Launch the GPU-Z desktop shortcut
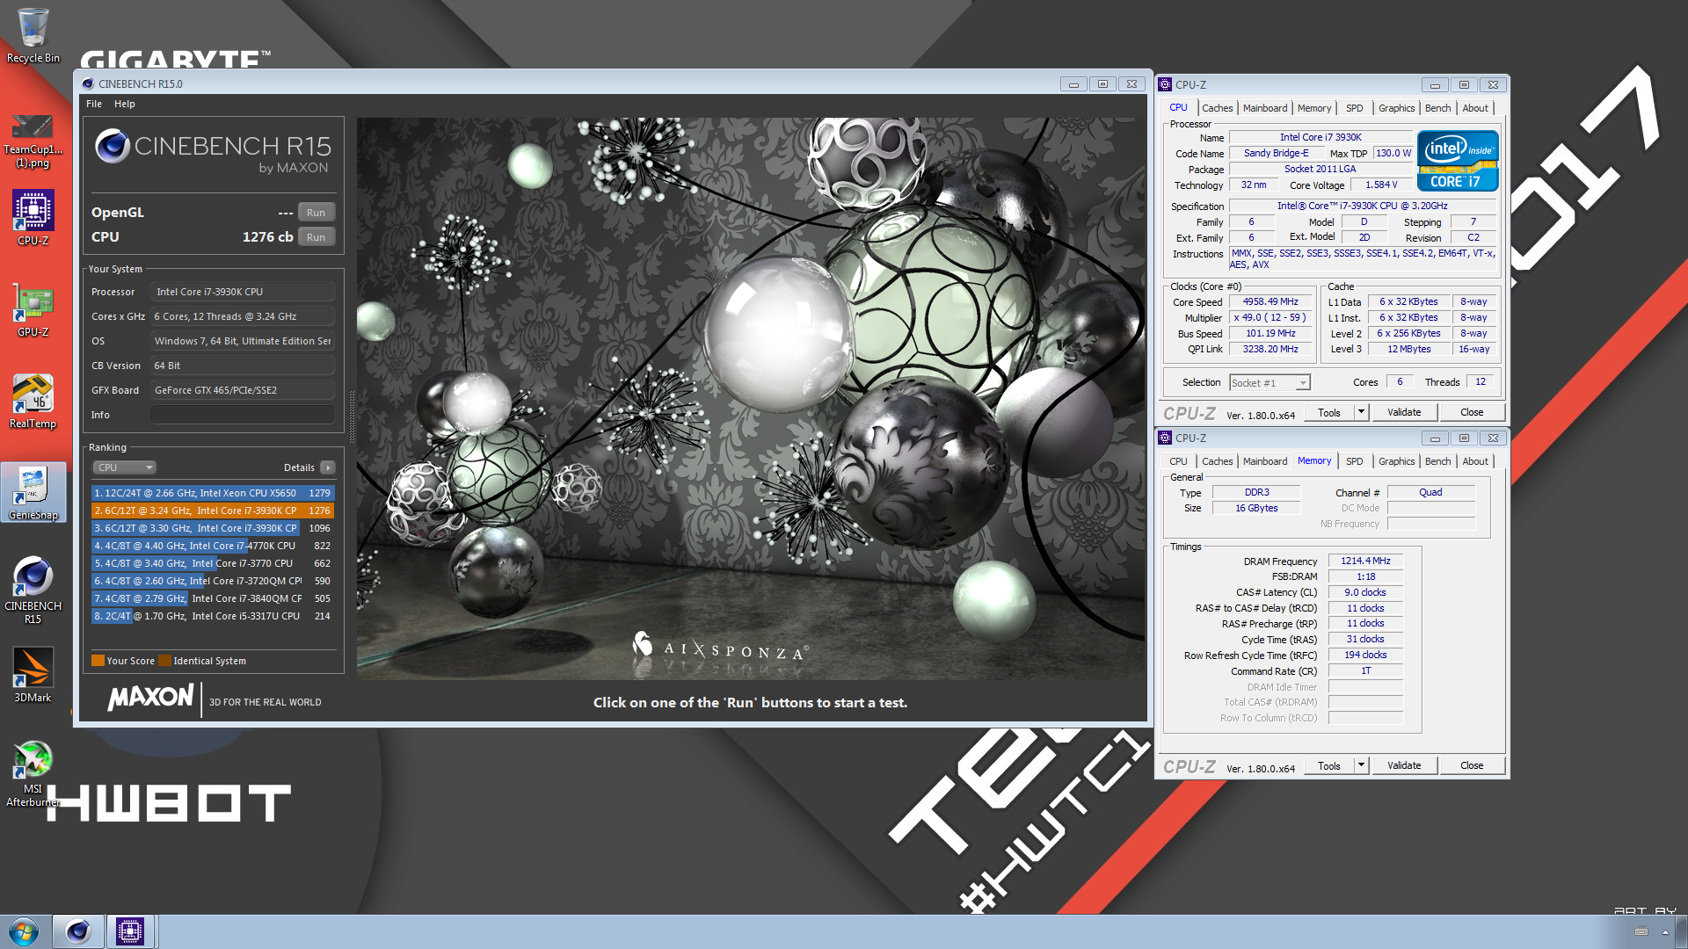1688x949 pixels. tap(33, 309)
